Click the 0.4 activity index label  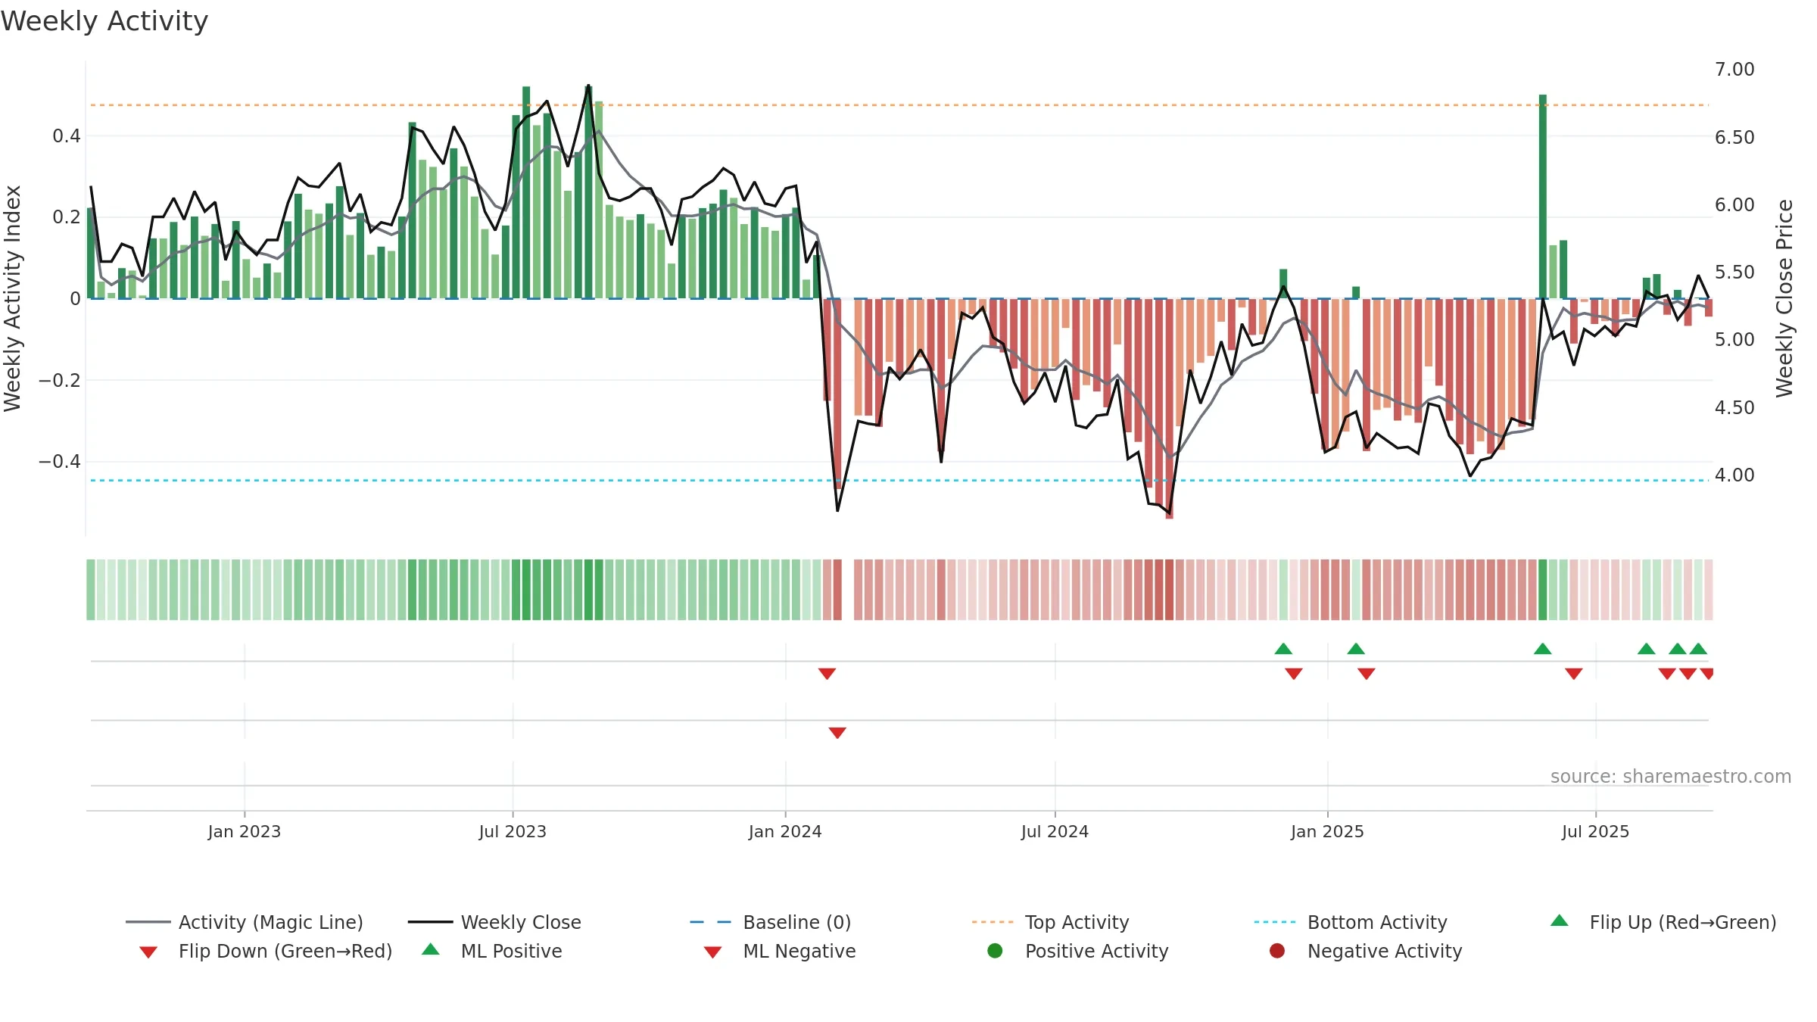67,136
